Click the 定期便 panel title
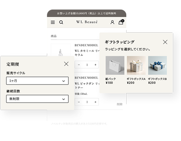The height and width of the screenshot is (141, 181). pyautogui.click(x=13, y=64)
